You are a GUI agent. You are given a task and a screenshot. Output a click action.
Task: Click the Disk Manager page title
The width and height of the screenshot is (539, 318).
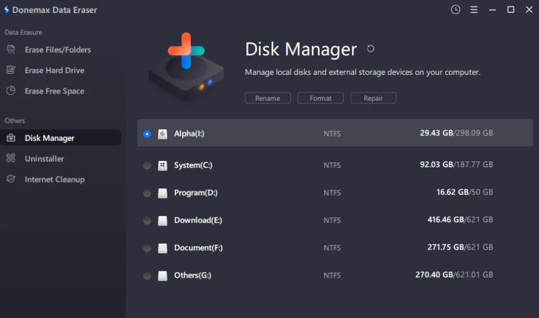(x=301, y=49)
